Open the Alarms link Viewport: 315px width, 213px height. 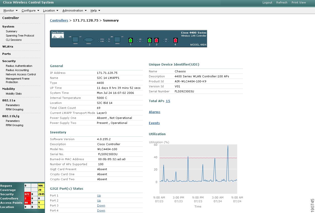pyautogui.click(x=155, y=112)
